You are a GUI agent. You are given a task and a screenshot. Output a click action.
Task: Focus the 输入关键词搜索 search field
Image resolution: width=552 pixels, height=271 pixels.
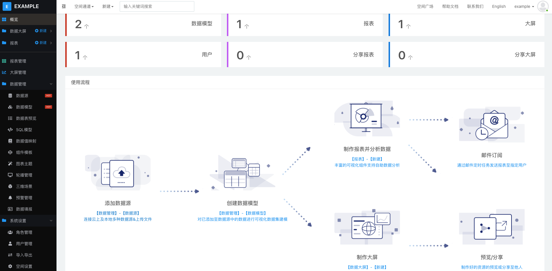[x=157, y=6]
